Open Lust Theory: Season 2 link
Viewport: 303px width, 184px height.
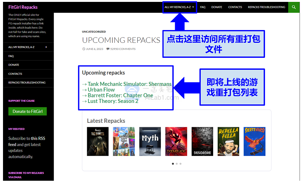[113, 101]
